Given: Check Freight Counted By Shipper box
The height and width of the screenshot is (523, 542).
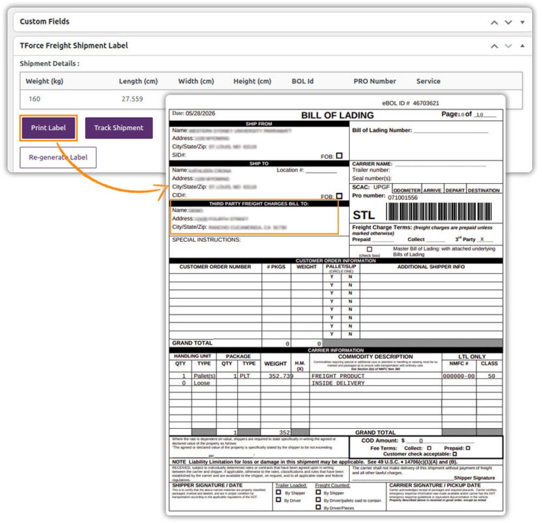Looking at the screenshot, I should (318, 492).
